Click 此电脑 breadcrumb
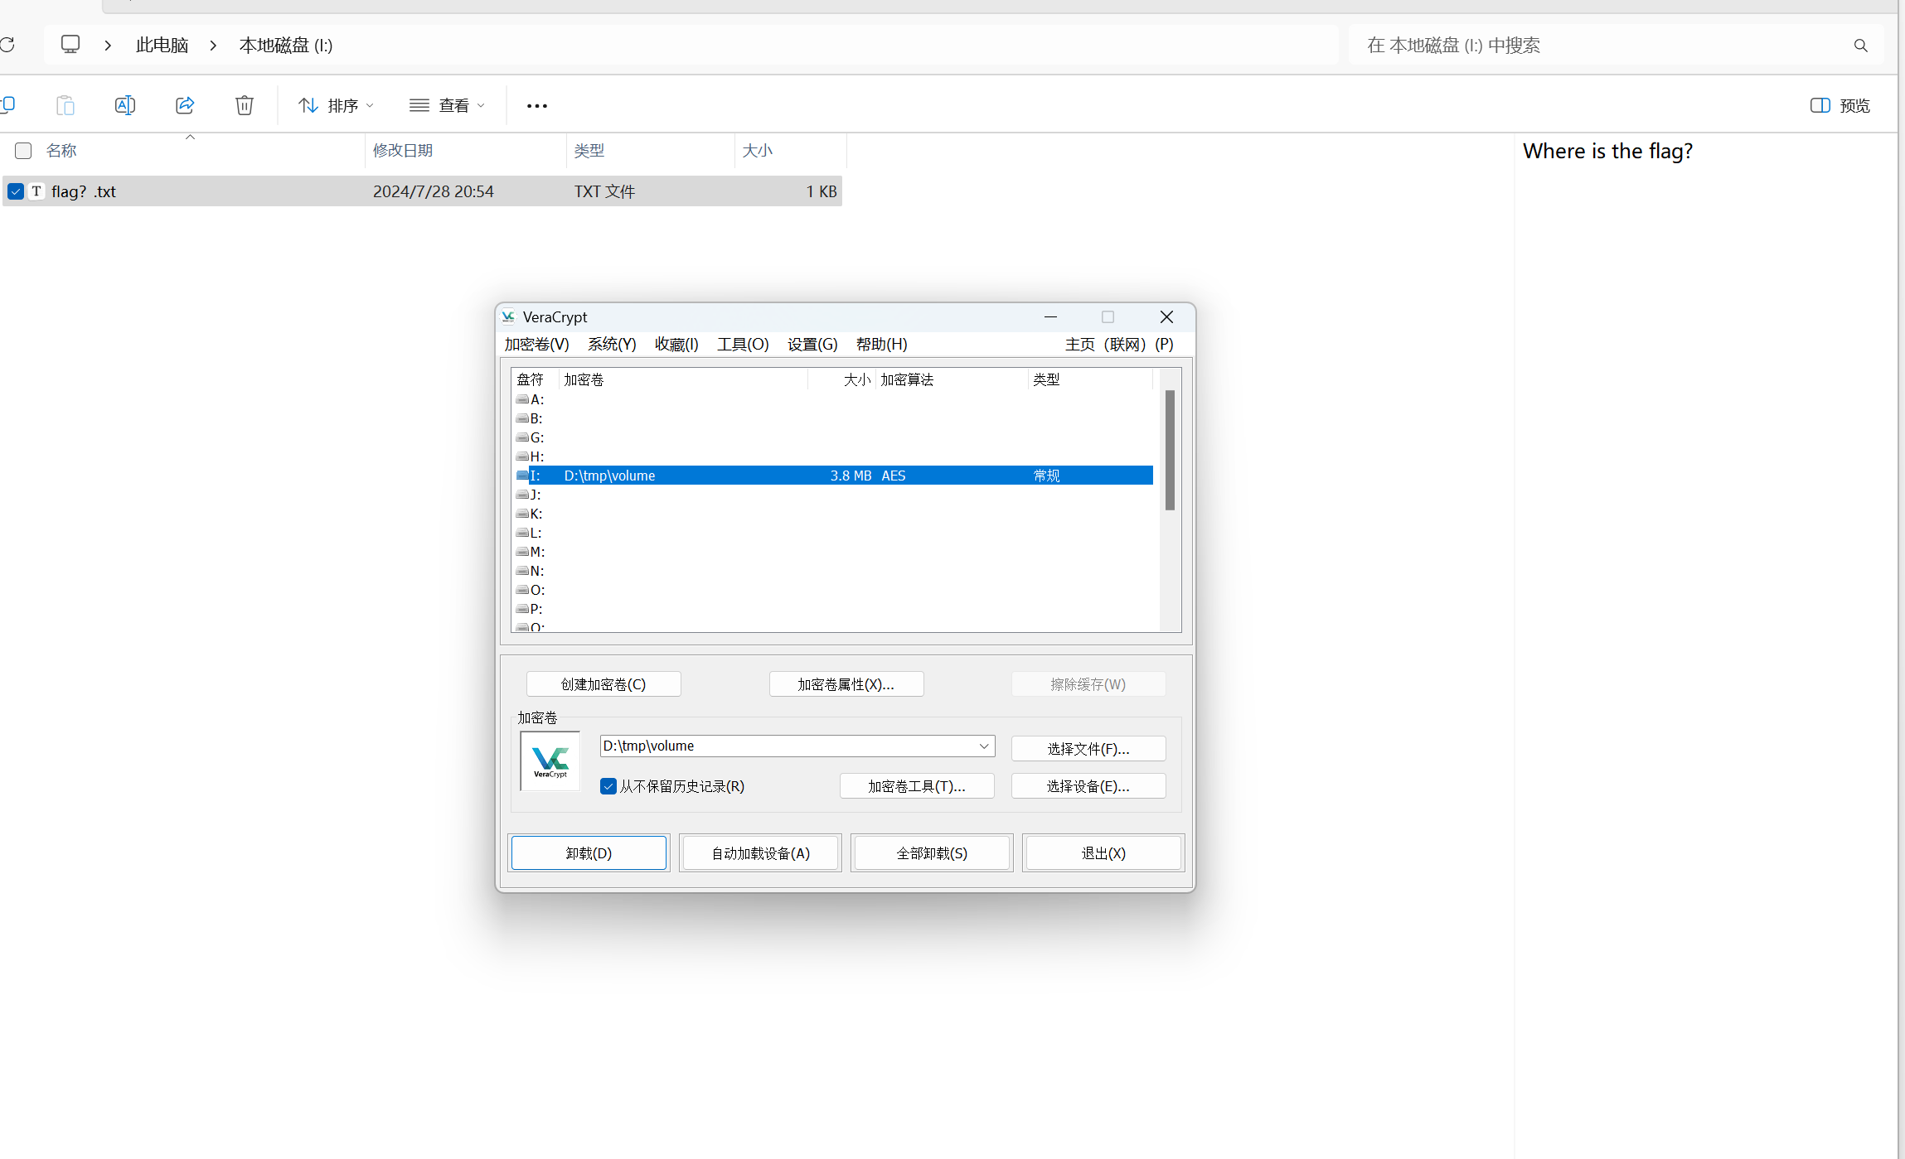The height and width of the screenshot is (1159, 1905). pos(162,46)
